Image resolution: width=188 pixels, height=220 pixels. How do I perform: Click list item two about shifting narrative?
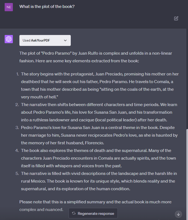tap(100, 112)
